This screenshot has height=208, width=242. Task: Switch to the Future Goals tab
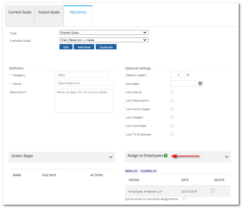49,12
